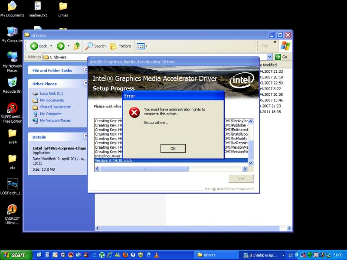Launch uTorrent from quick launch
Viewport: 347px width, 260px height.
(102, 255)
